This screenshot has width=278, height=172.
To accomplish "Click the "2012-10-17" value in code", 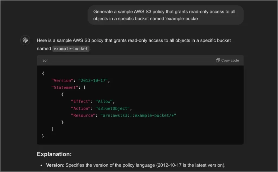I will (93, 80).
